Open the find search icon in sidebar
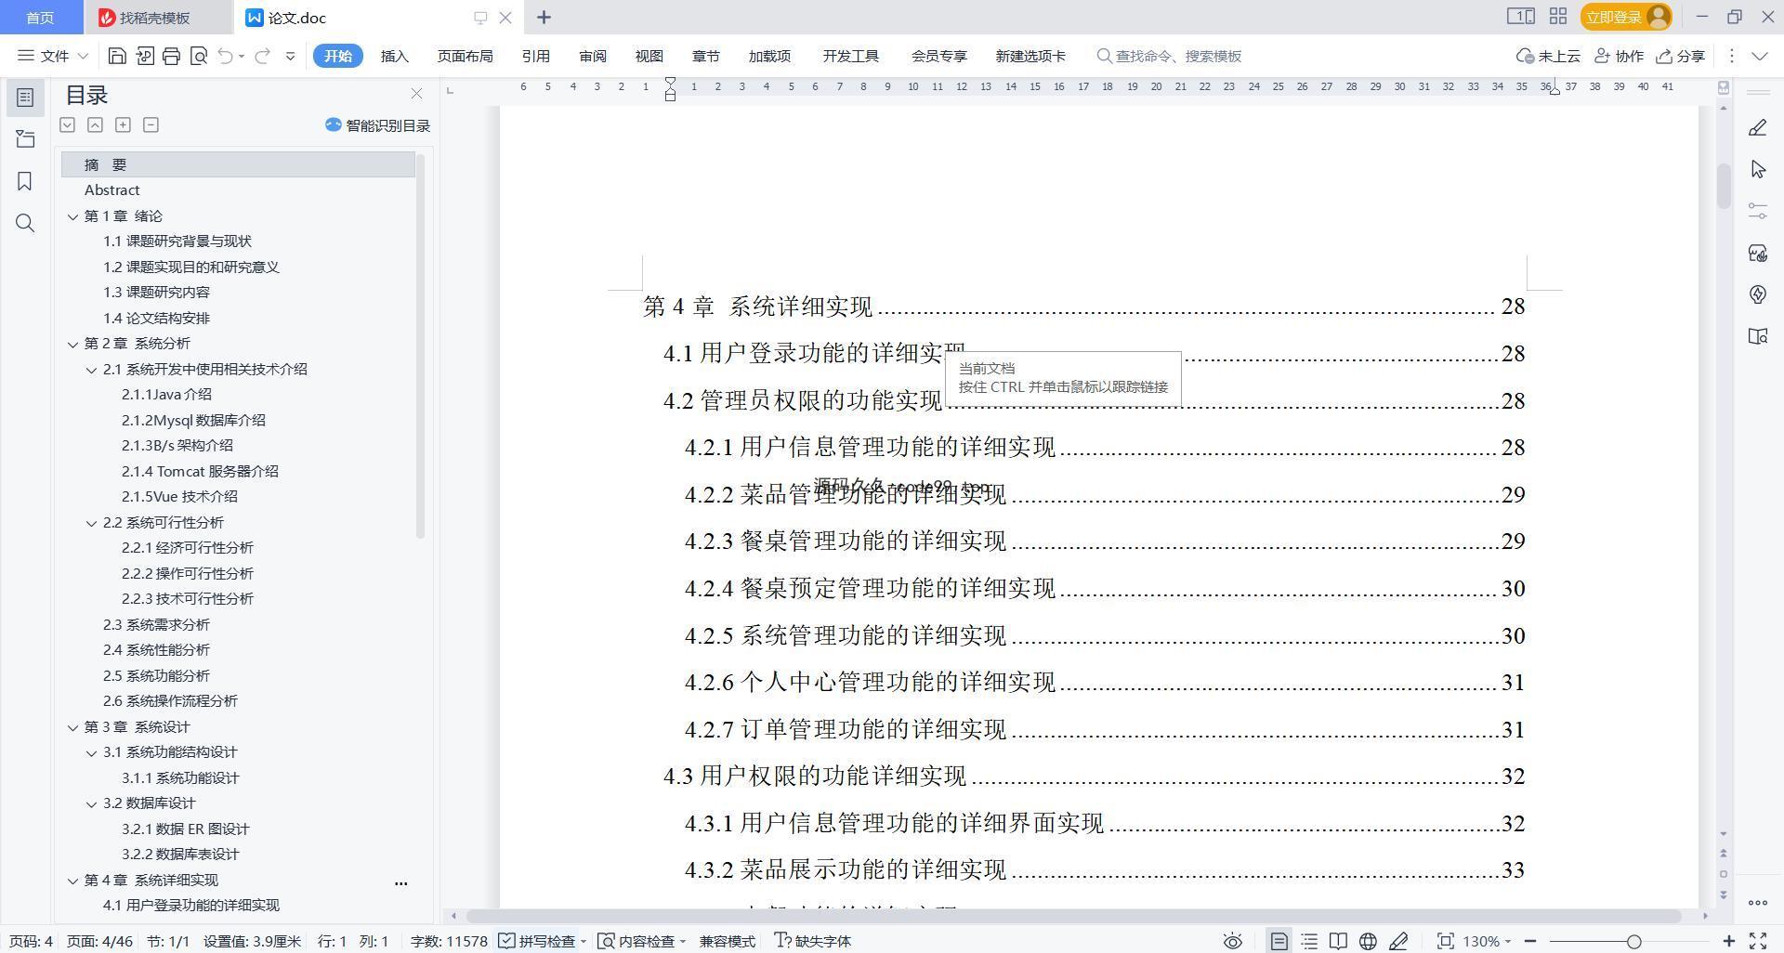 pyautogui.click(x=25, y=223)
